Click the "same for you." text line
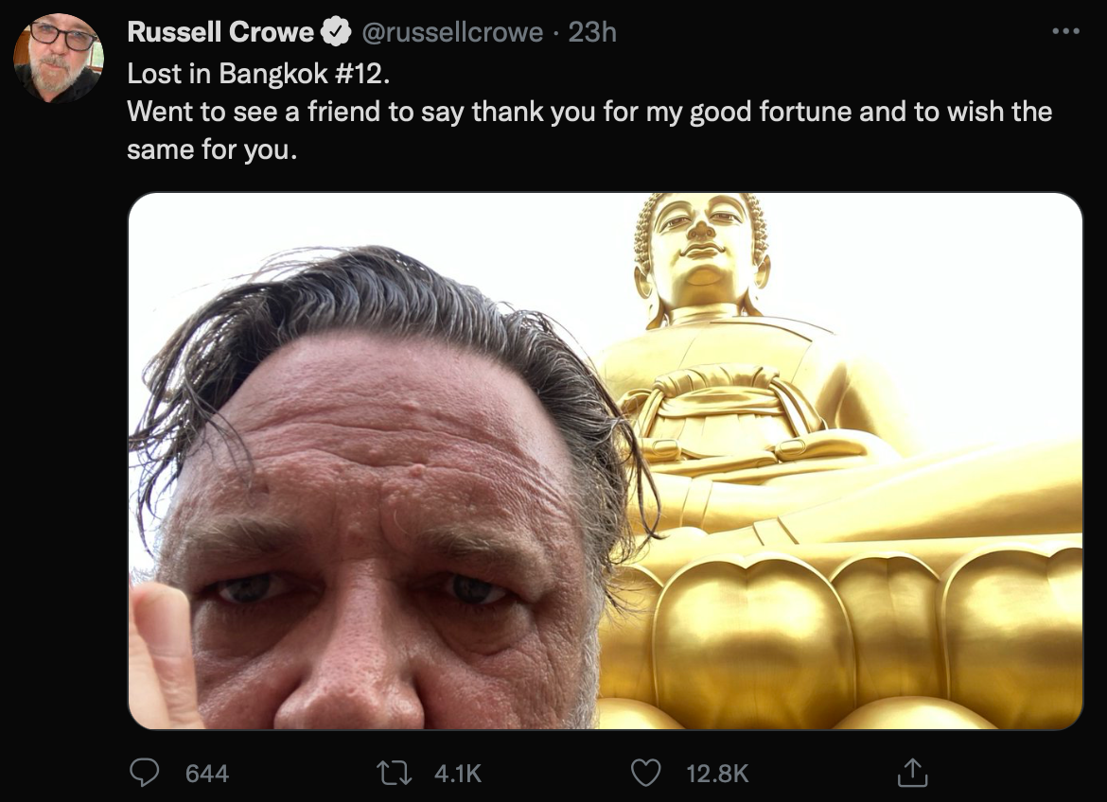Viewport: 1107px width, 802px height. tap(212, 149)
